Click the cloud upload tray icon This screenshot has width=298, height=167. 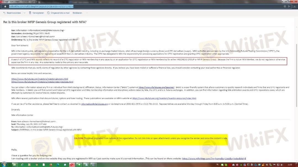233,165
